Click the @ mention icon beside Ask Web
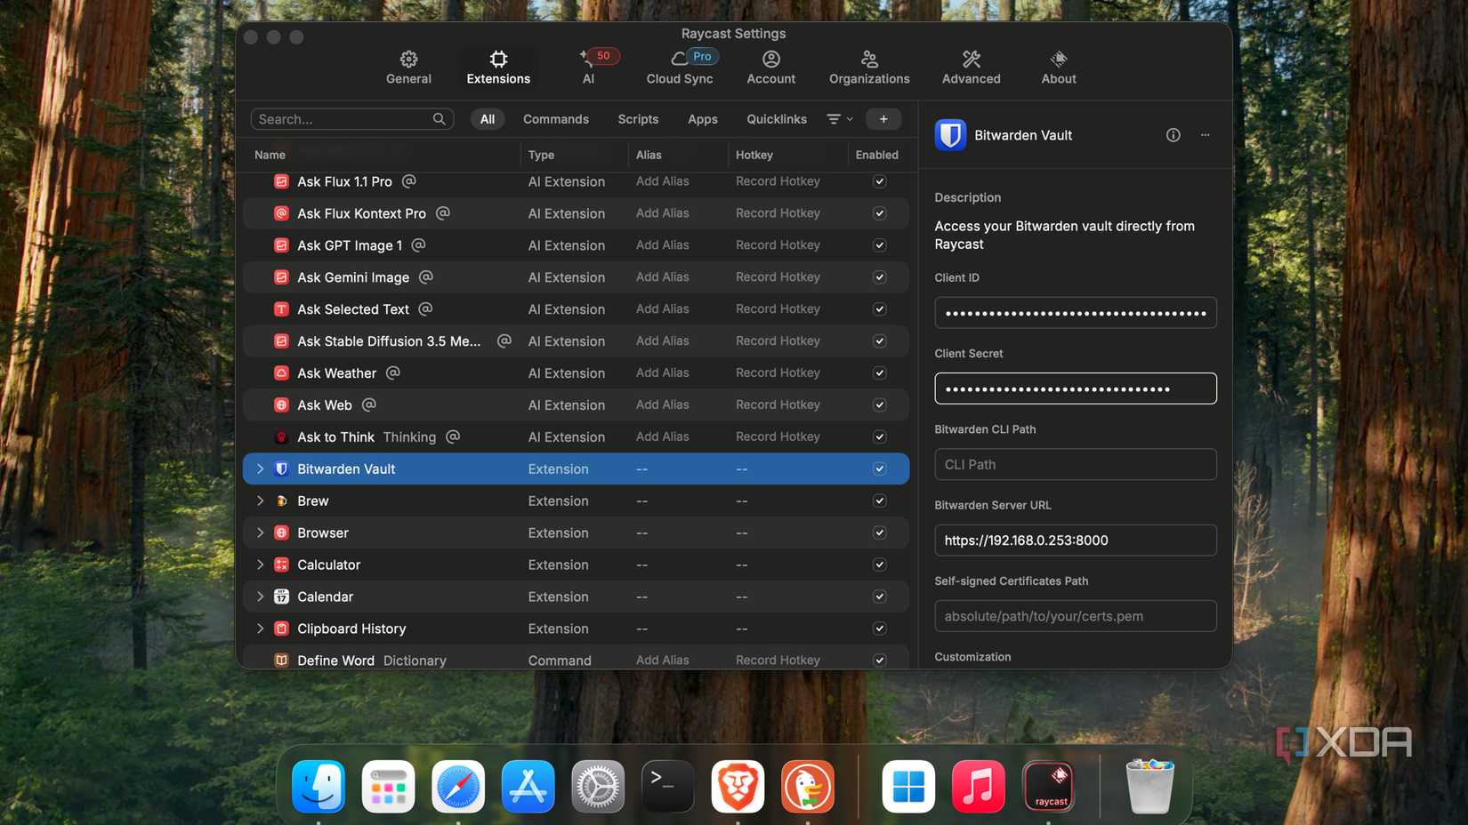Screen dimensions: 1468x825 pos(369,404)
